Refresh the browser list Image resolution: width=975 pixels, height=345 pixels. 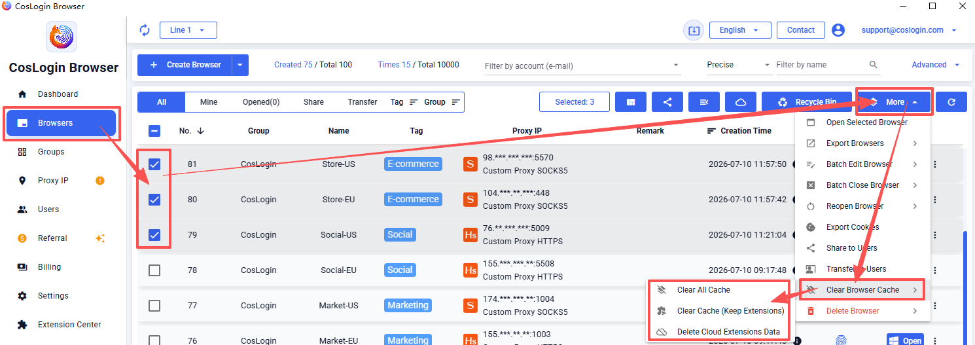pos(951,102)
